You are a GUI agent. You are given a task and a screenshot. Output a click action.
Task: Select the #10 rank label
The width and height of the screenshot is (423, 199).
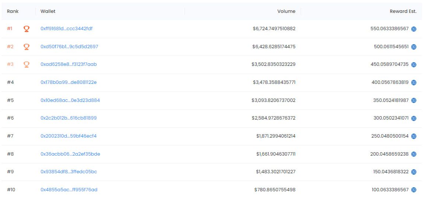(11, 189)
